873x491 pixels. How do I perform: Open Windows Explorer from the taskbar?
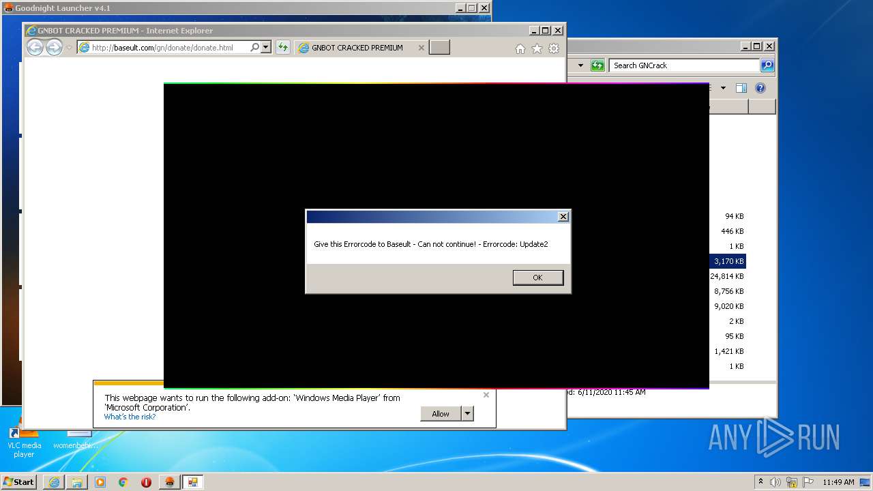pos(77,482)
